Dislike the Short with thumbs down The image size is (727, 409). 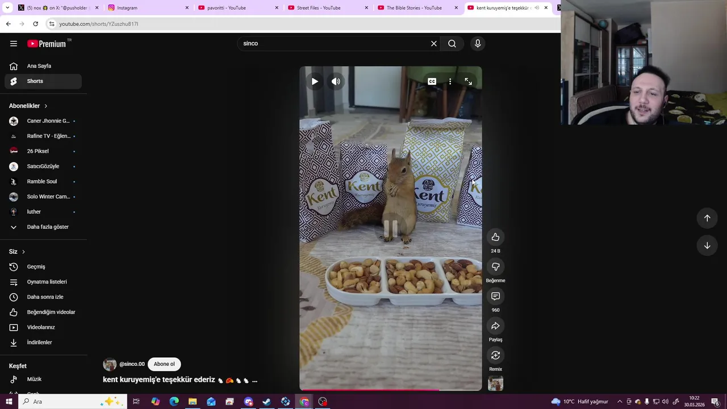(x=495, y=266)
